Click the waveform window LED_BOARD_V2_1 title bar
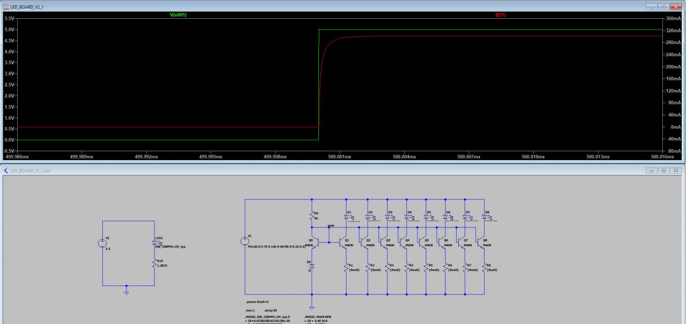The image size is (686, 324). [322, 5]
